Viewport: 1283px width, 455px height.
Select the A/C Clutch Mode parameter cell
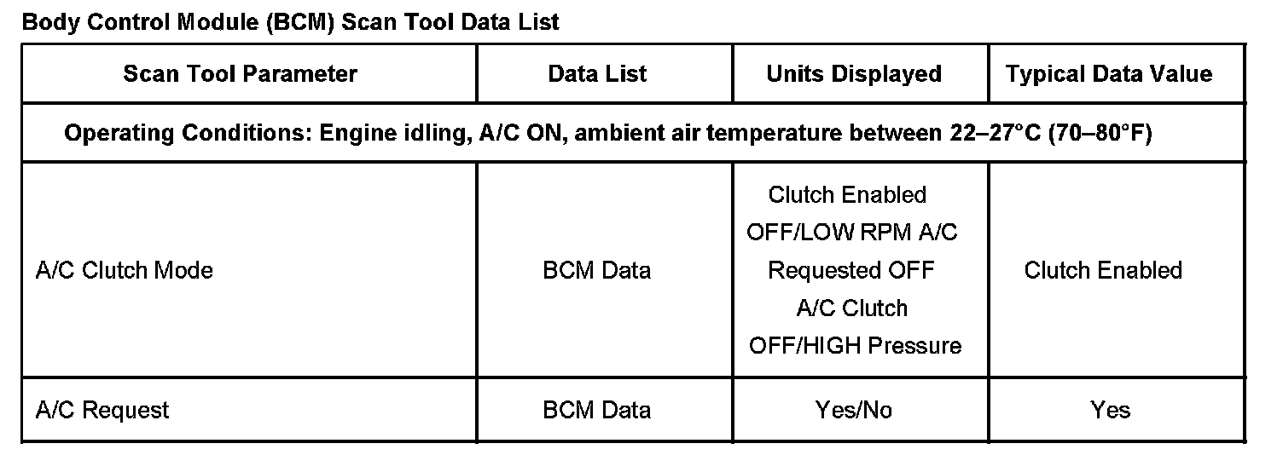point(125,271)
